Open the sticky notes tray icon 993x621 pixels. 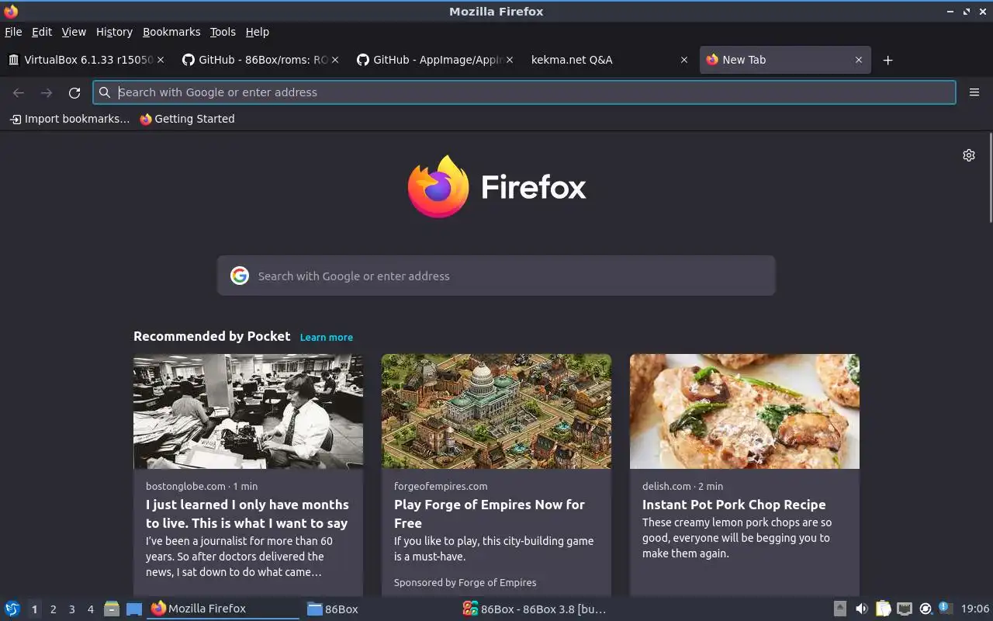(883, 609)
